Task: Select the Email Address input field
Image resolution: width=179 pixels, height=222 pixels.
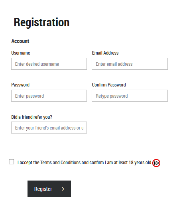Action: coord(130,64)
